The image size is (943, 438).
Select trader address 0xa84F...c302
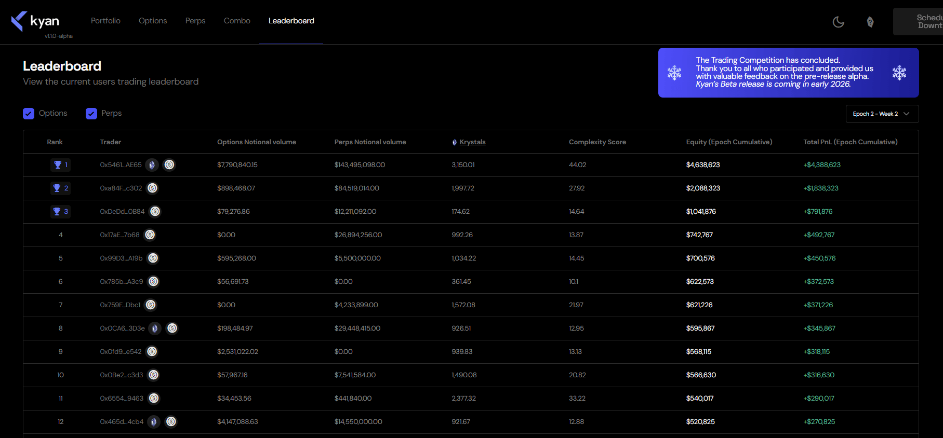[x=121, y=188]
